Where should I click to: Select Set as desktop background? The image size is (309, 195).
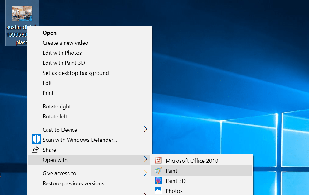coord(90,73)
